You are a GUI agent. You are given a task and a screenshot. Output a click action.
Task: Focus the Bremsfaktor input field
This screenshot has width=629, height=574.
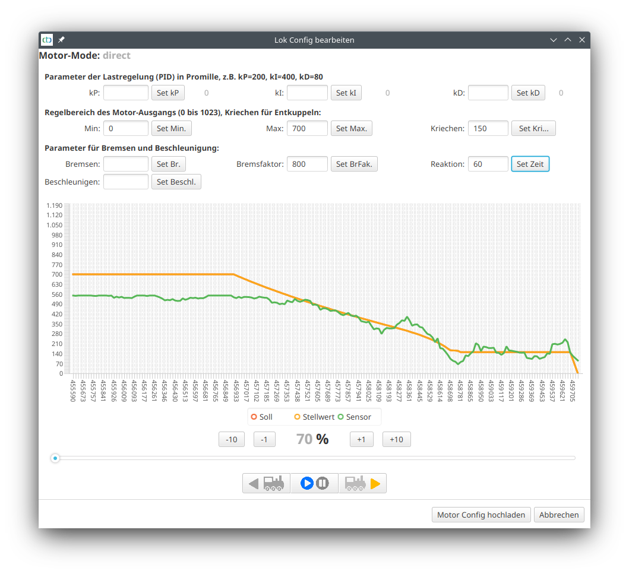[307, 164]
